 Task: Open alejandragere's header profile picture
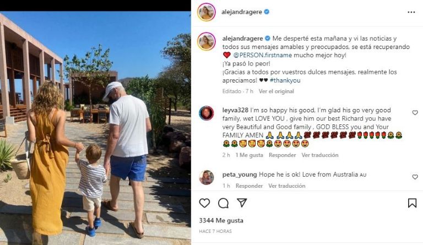pos(207,12)
